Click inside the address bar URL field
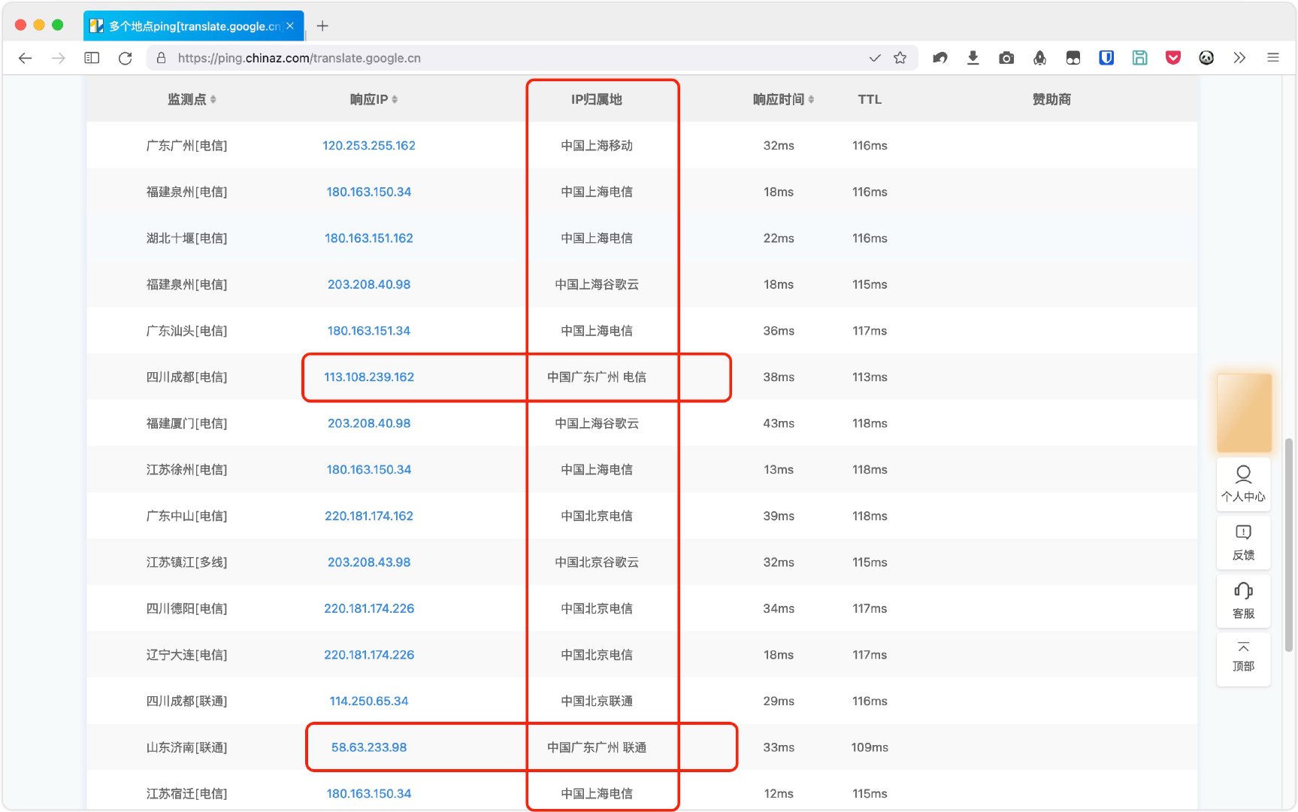Viewport: 1298px width, 812px height. click(x=451, y=57)
